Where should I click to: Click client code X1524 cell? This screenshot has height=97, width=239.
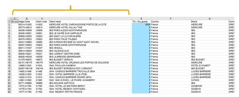pyautogui.click(x=42, y=65)
